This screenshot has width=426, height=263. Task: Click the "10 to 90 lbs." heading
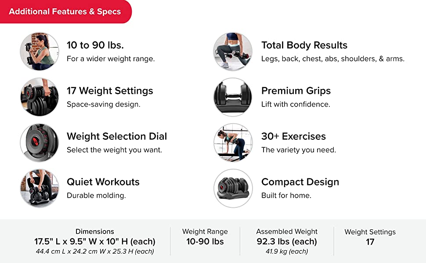point(95,45)
